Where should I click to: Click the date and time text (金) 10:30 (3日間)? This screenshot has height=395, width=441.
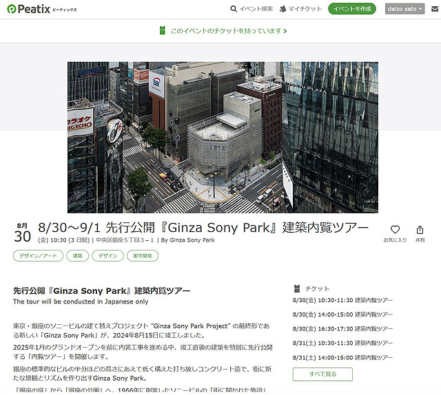(x=64, y=240)
